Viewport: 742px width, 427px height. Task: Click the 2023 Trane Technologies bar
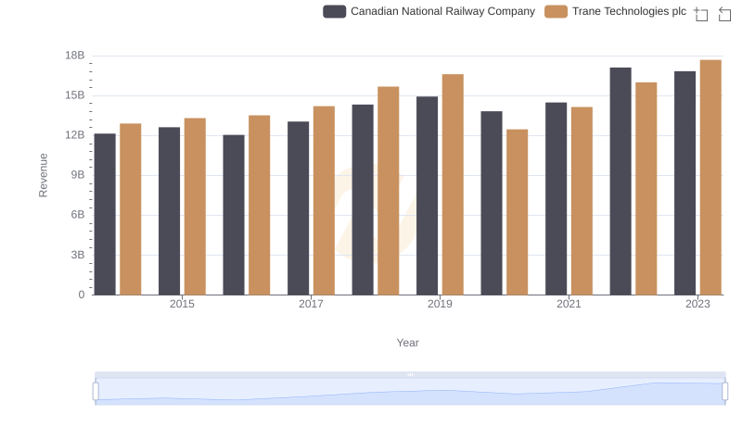coord(710,177)
